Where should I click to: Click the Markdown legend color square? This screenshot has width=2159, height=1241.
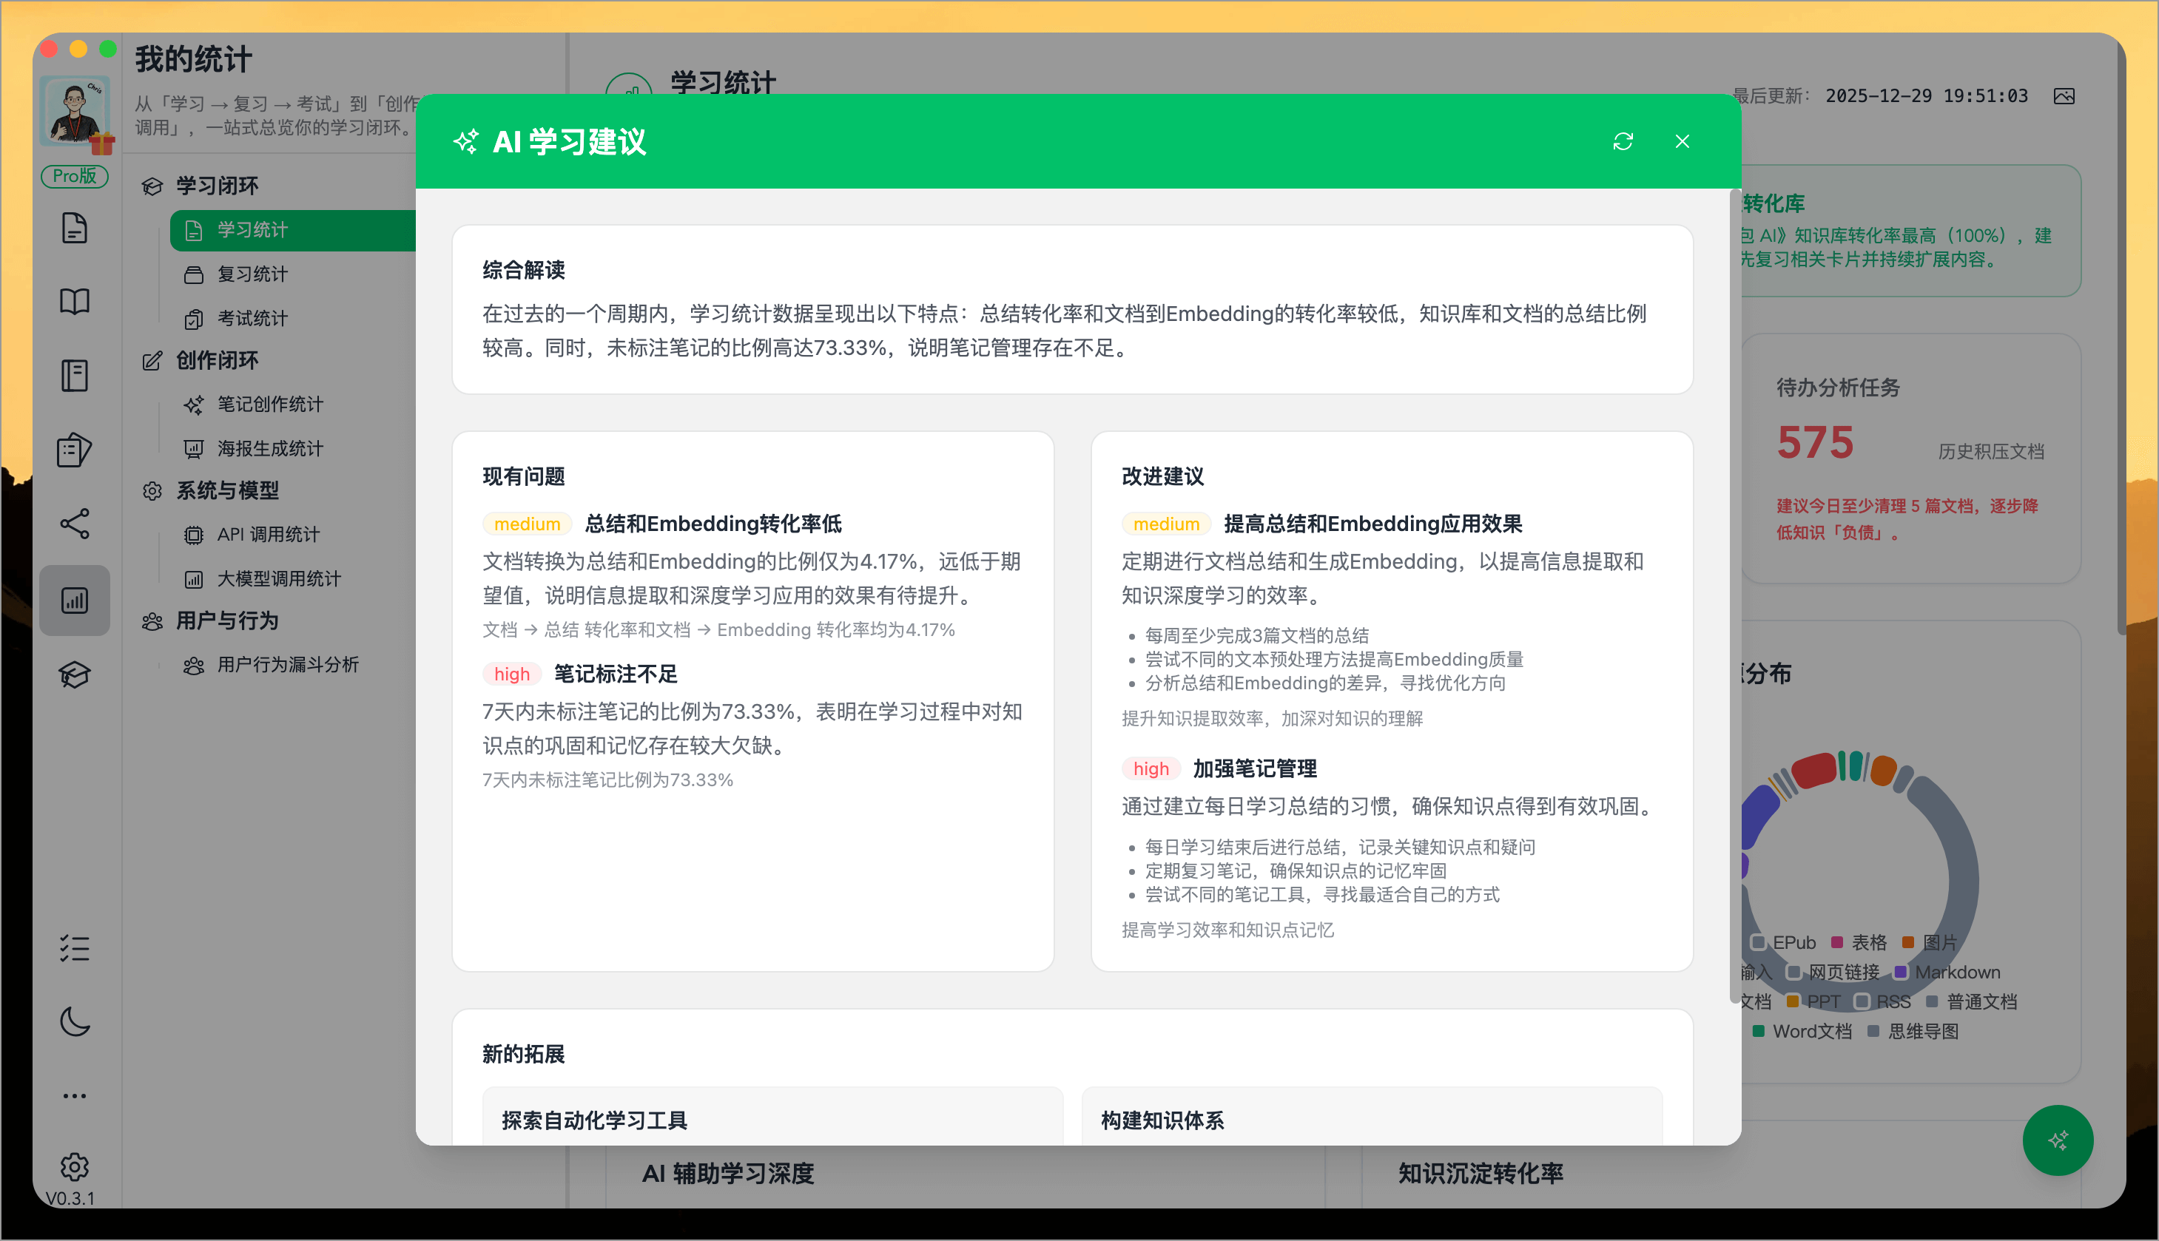click(x=1900, y=972)
